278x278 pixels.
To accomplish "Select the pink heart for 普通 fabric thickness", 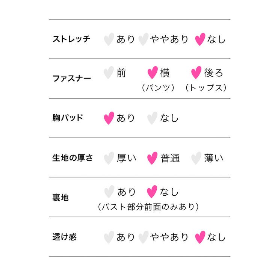I will 152,158.
